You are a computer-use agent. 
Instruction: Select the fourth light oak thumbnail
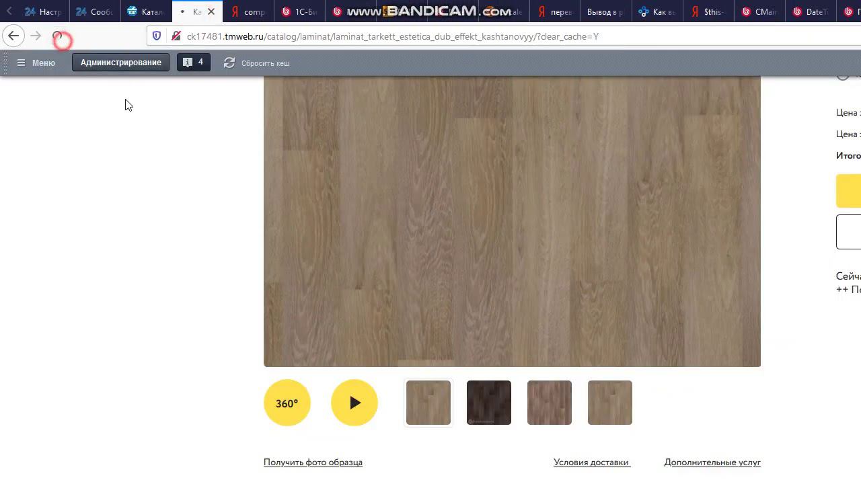point(610,403)
